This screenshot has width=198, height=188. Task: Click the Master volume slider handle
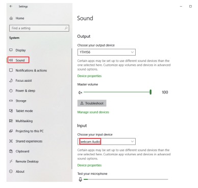[x=151, y=92]
